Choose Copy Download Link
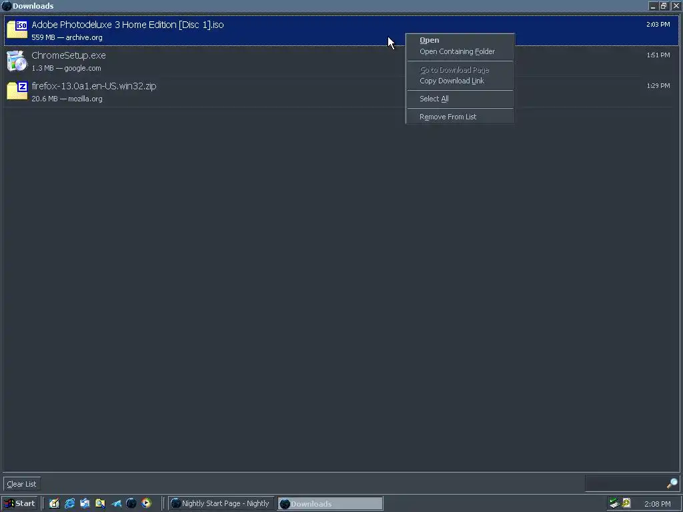The width and height of the screenshot is (683, 512). tap(460, 81)
